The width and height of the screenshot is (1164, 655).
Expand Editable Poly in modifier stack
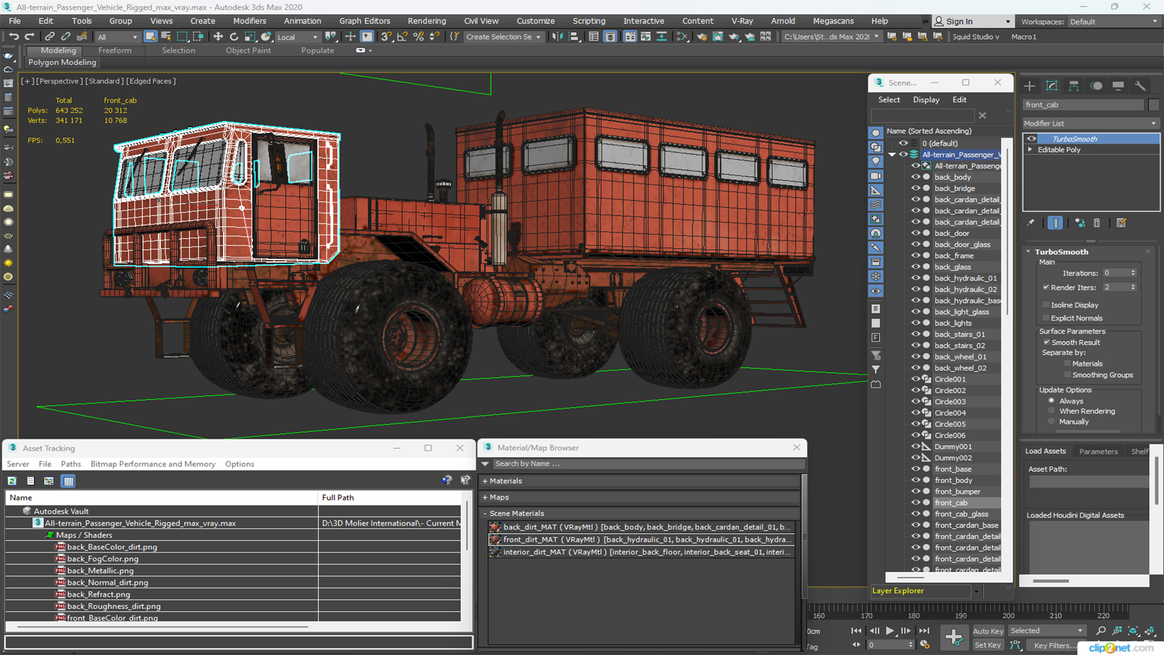coord(1030,150)
